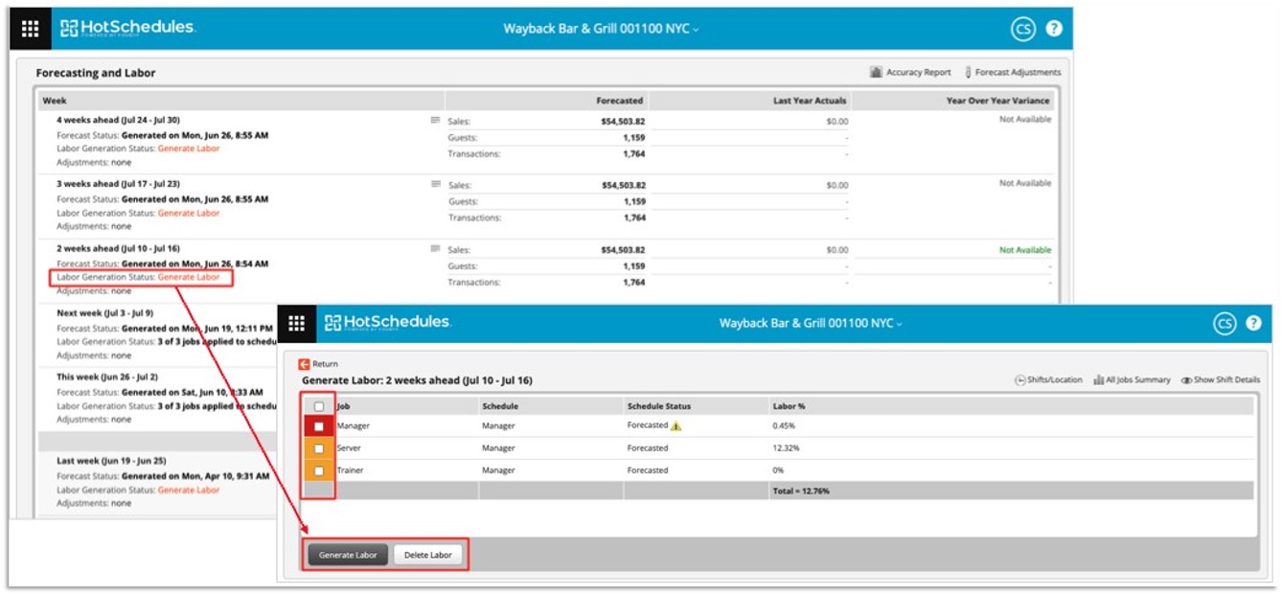
Task: Open app grid menu in Generate Labor window
Action: click(296, 323)
